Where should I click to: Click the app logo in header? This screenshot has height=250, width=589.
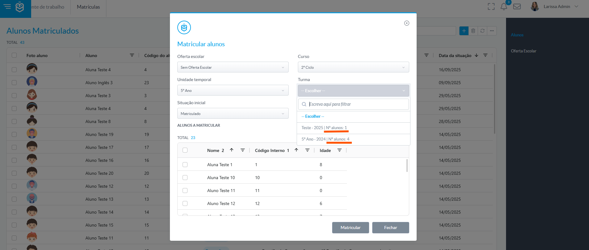click(x=20, y=7)
